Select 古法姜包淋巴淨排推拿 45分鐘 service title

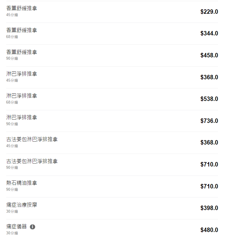click(x=32, y=140)
